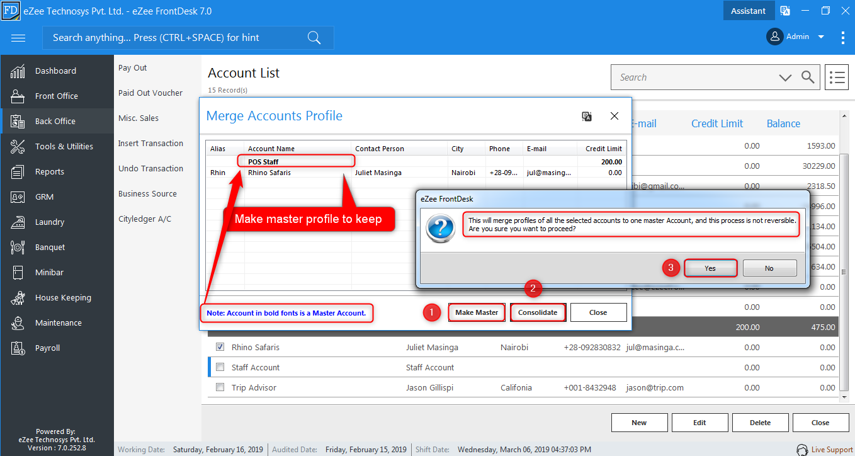The width and height of the screenshot is (855, 456).
Task: Click Credit Limit column header in Account List
Action: tap(716, 123)
